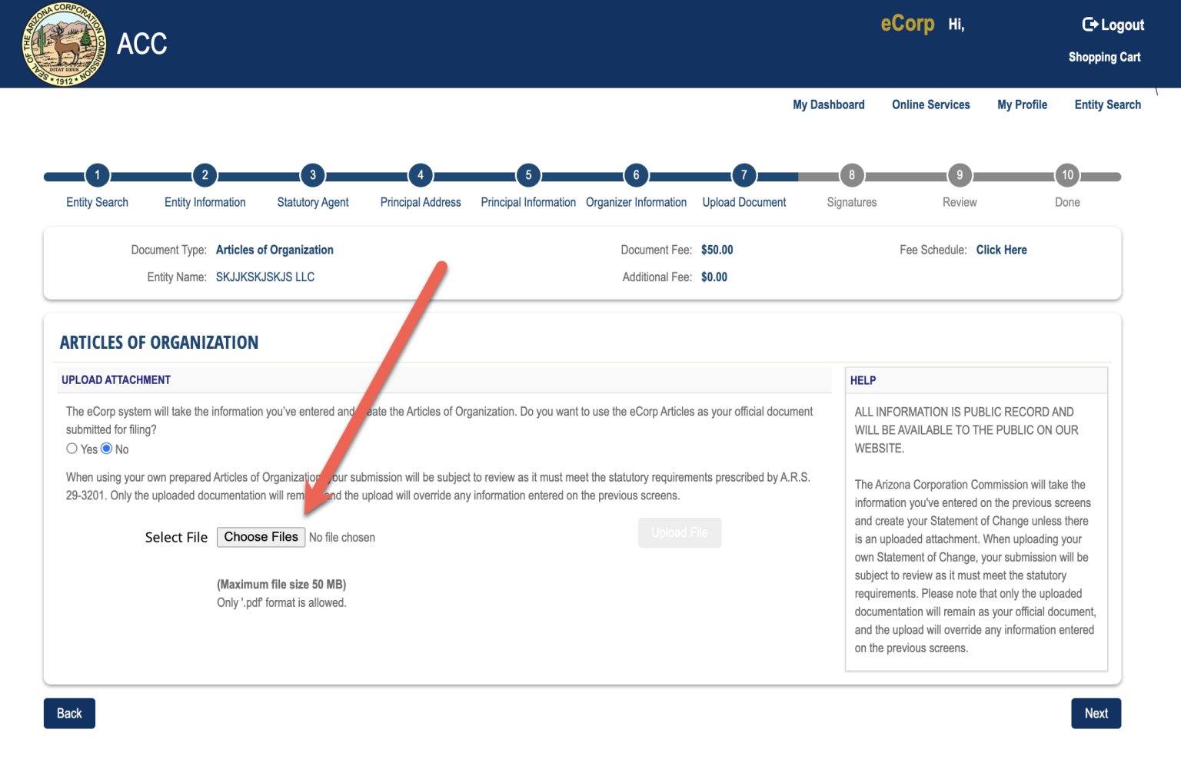Click the ACC seal logo
Image resolution: width=1181 pixels, height=769 pixels.
[x=63, y=44]
